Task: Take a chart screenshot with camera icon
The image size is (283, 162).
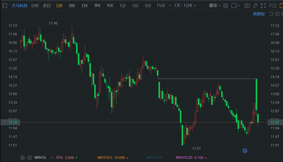Action: (247, 6)
